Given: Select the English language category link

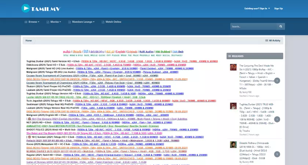Looking at the screenshot, I should [x=120, y=52].
